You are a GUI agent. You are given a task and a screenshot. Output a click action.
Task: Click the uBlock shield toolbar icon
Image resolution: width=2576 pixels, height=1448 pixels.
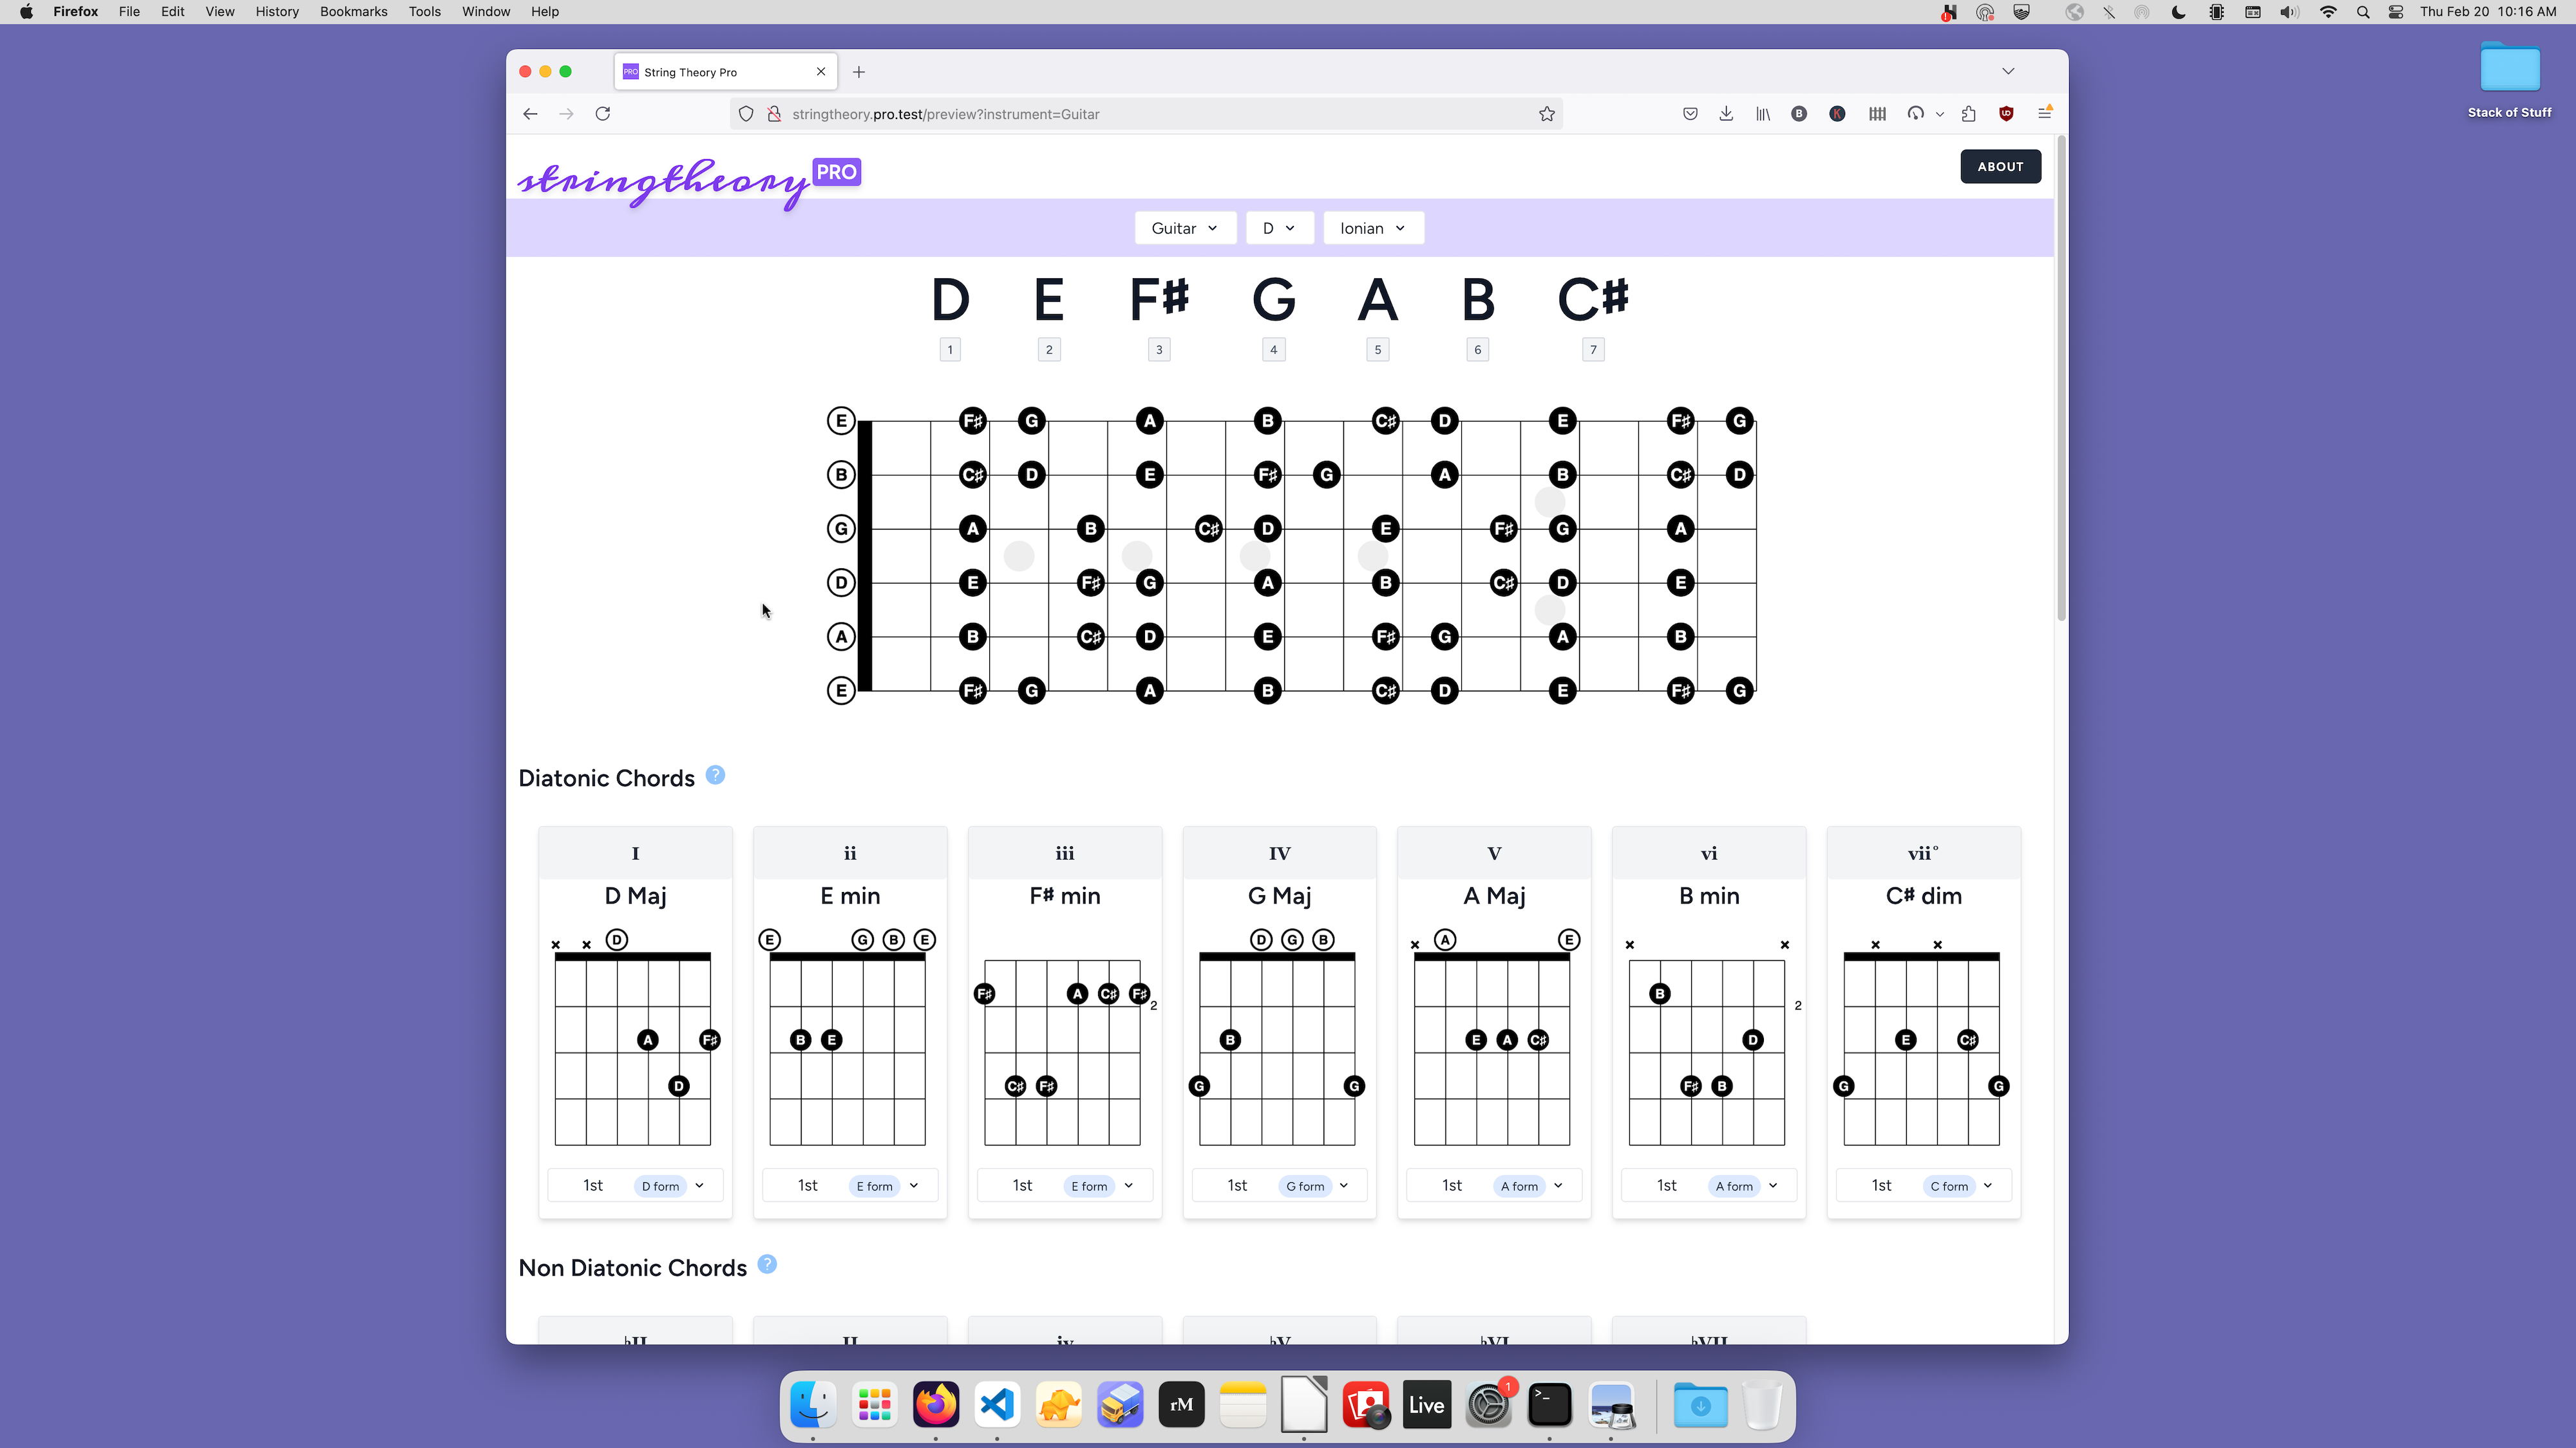2006,114
